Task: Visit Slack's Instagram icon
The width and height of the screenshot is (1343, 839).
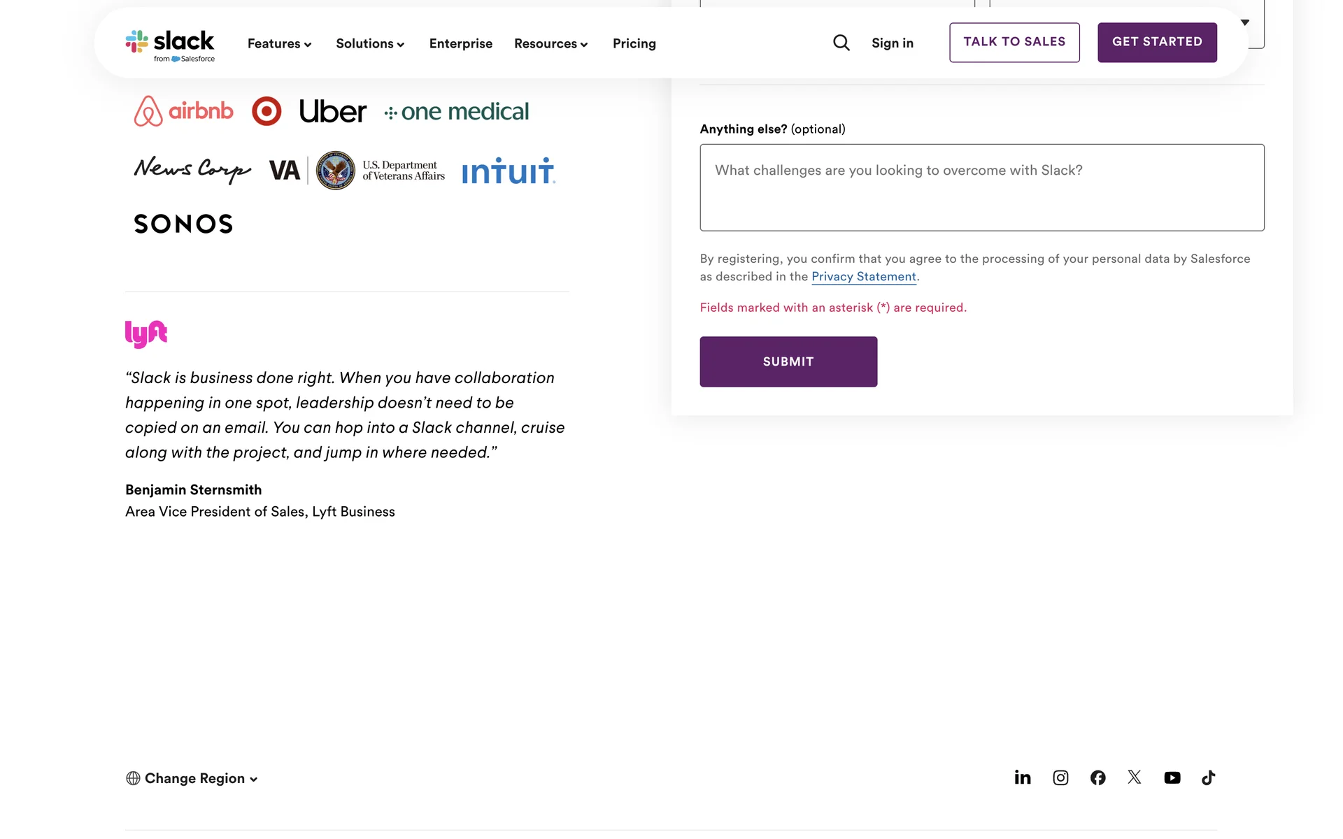Action: coord(1060,777)
